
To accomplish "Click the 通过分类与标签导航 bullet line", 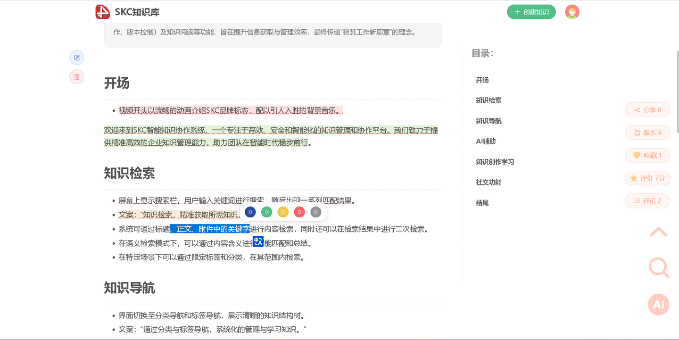I will point(213,330).
